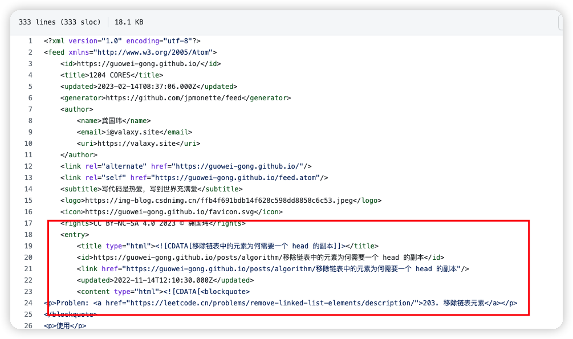Click line number 26 in the gutter
The width and height of the screenshot is (573, 339).
29,325
